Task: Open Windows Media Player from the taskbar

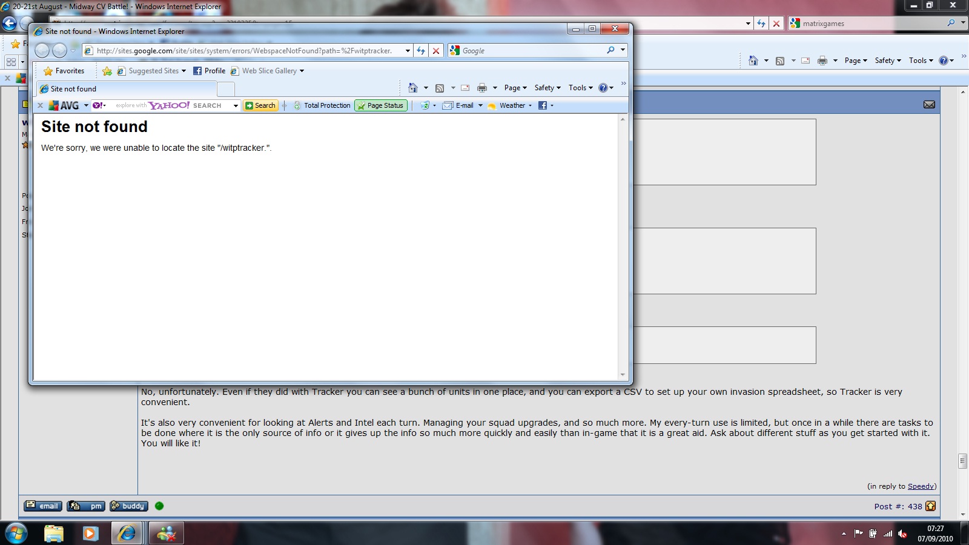Action: point(90,533)
